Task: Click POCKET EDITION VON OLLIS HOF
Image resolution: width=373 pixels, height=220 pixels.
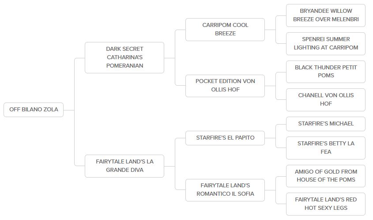Action: 225,85
